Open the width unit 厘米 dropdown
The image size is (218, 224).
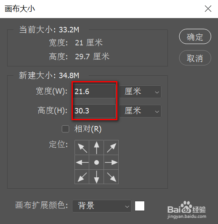(x=140, y=92)
